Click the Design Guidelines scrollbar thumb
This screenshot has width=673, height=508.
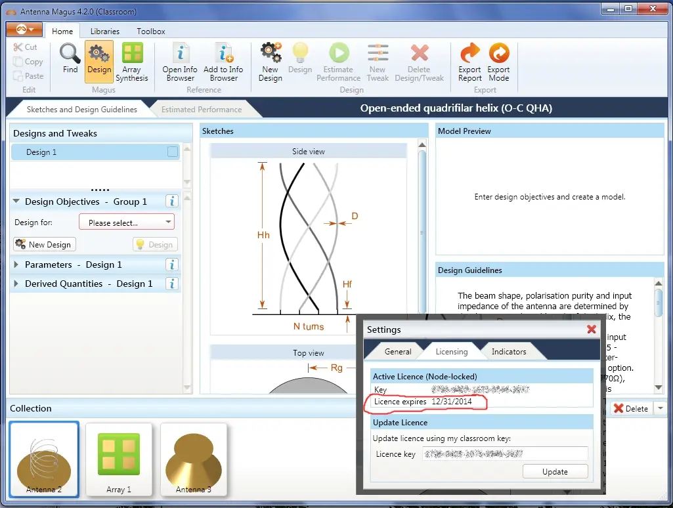659,303
